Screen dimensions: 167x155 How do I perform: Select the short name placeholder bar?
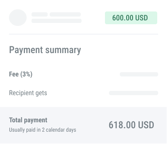pos(40,14)
